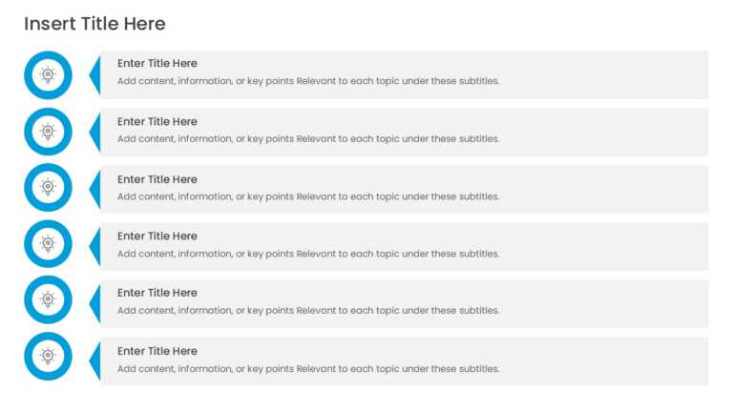Image resolution: width=733 pixels, height=412 pixels.
Task: Click the third row's lightbulb circle icon
Action: click(48, 187)
